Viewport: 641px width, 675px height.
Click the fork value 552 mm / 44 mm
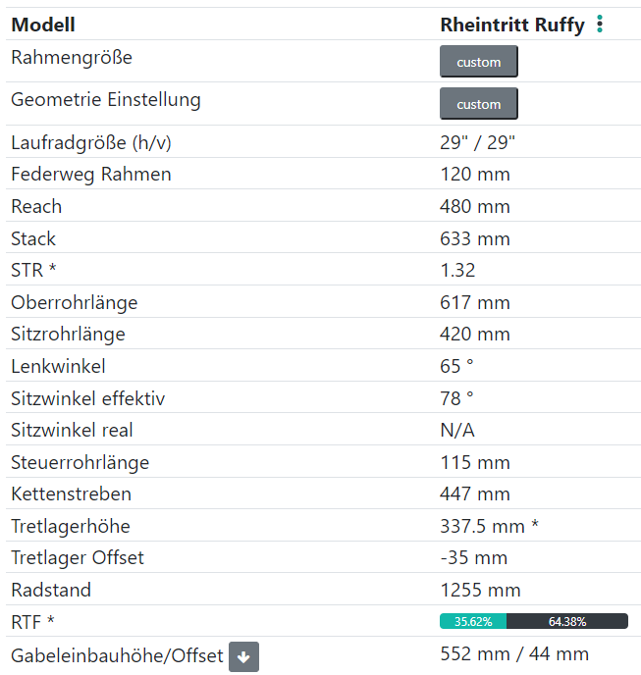point(514,653)
